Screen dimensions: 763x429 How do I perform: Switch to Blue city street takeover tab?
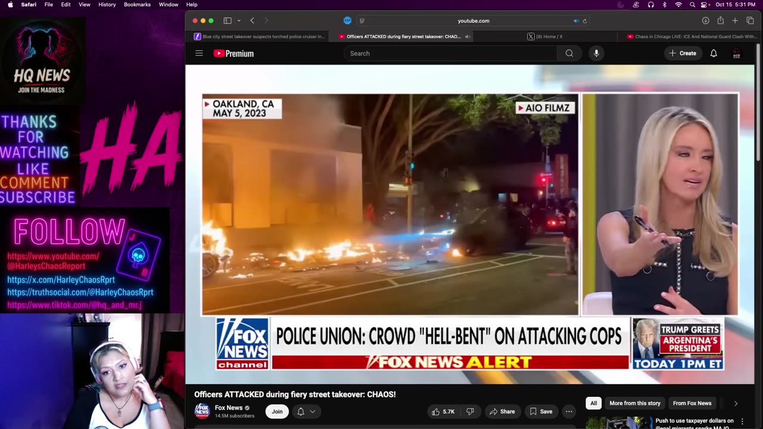[260, 36]
